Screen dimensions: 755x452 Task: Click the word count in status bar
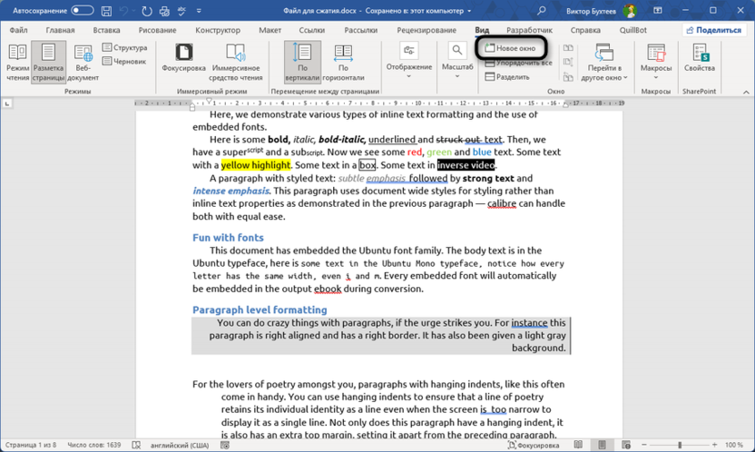click(93, 445)
